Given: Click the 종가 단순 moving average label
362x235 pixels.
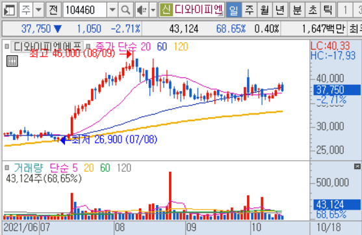Looking at the screenshot, I should [x=116, y=46].
